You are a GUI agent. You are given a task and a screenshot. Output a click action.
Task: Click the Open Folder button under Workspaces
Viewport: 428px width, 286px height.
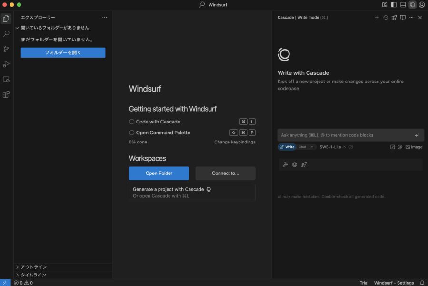(159, 173)
